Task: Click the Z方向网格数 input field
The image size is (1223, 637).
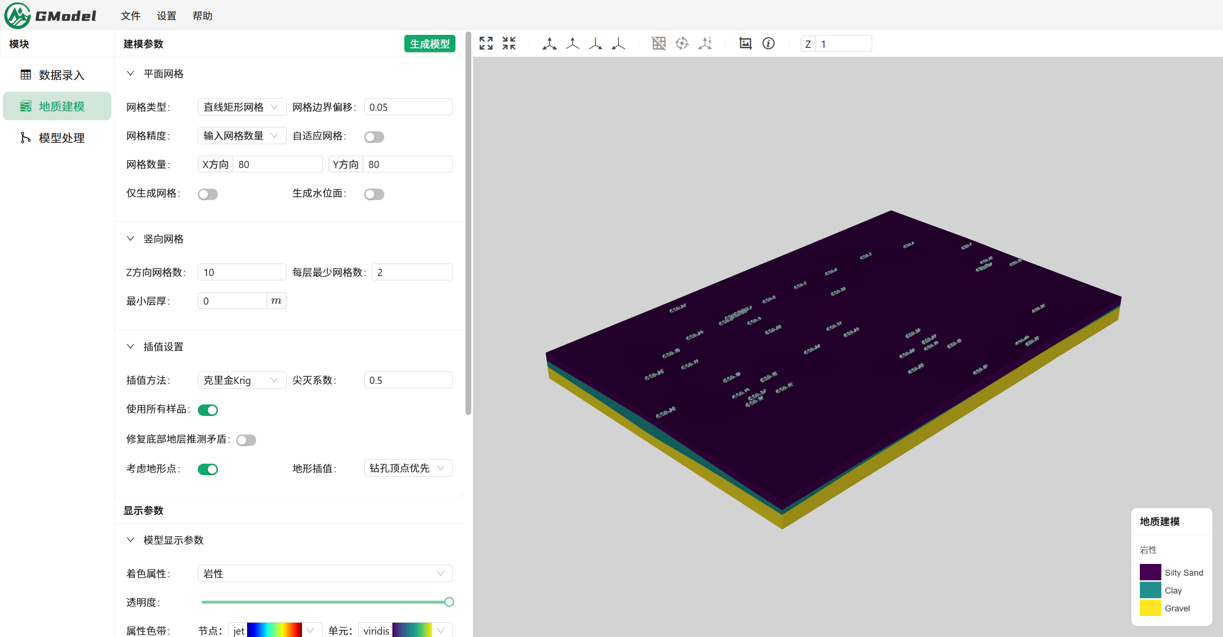Action: (241, 272)
